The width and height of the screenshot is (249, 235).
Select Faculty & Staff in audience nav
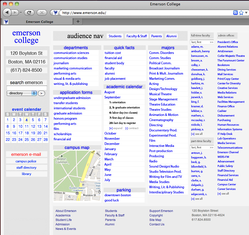pos(137,36)
